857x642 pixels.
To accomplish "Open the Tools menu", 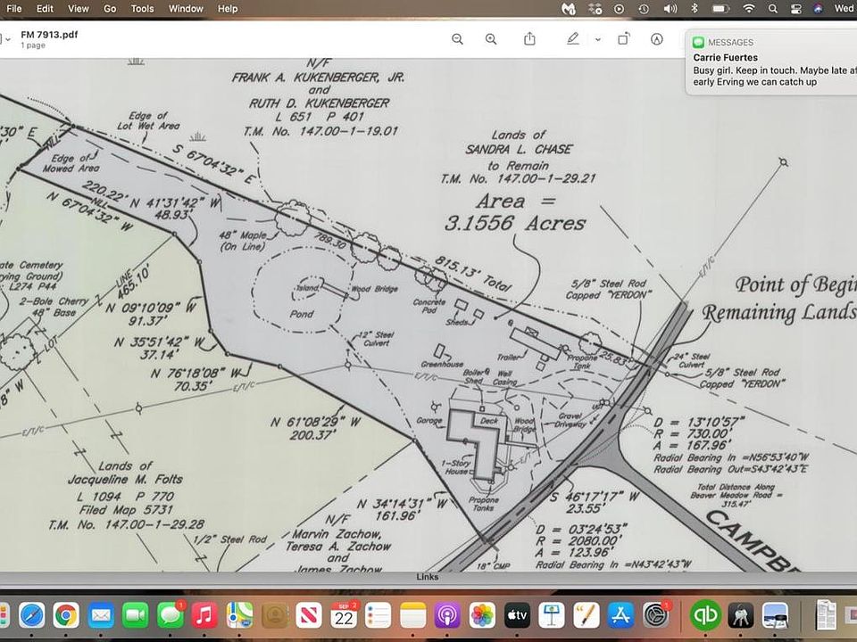I will [142, 8].
